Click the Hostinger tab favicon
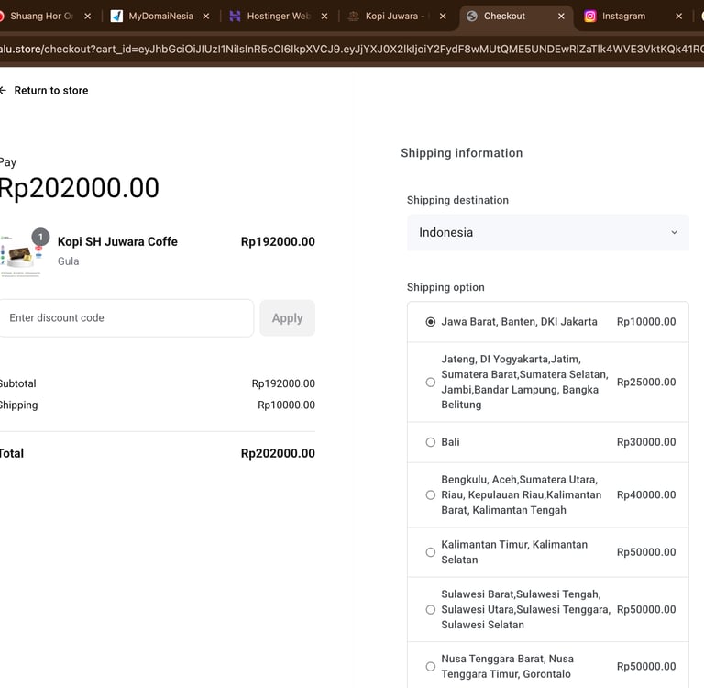 pyautogui.click(x=236, y=16)
